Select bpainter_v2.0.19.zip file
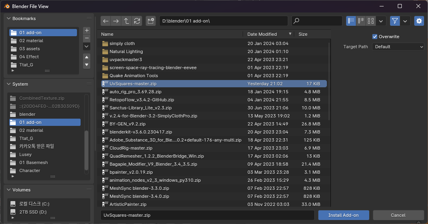The width and height of the screenshot is (428, 224). (214, 172)
